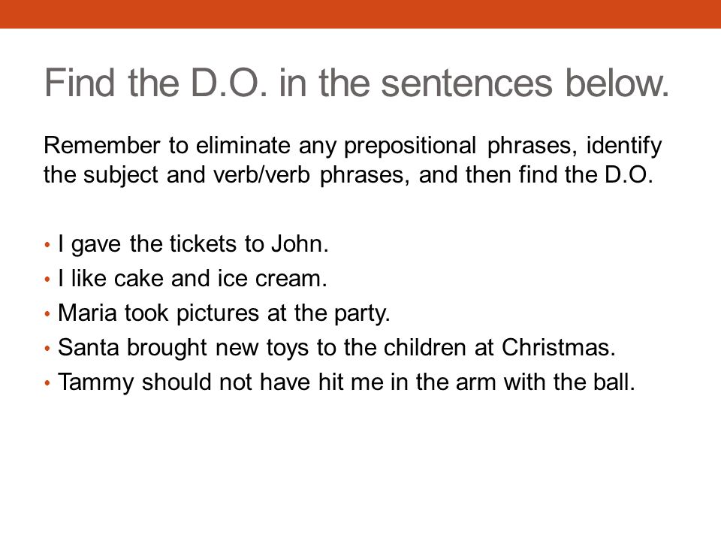Screen dimensions: 721x541
Task: Select the sentence 'I gave the tickets to John.'
Action: (193, 243)
